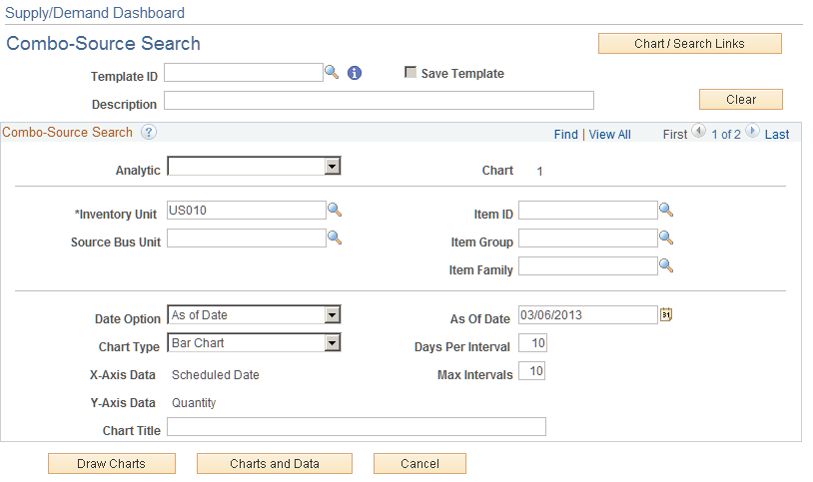
Task: Look up Item ID values
Action: point(666,210)
